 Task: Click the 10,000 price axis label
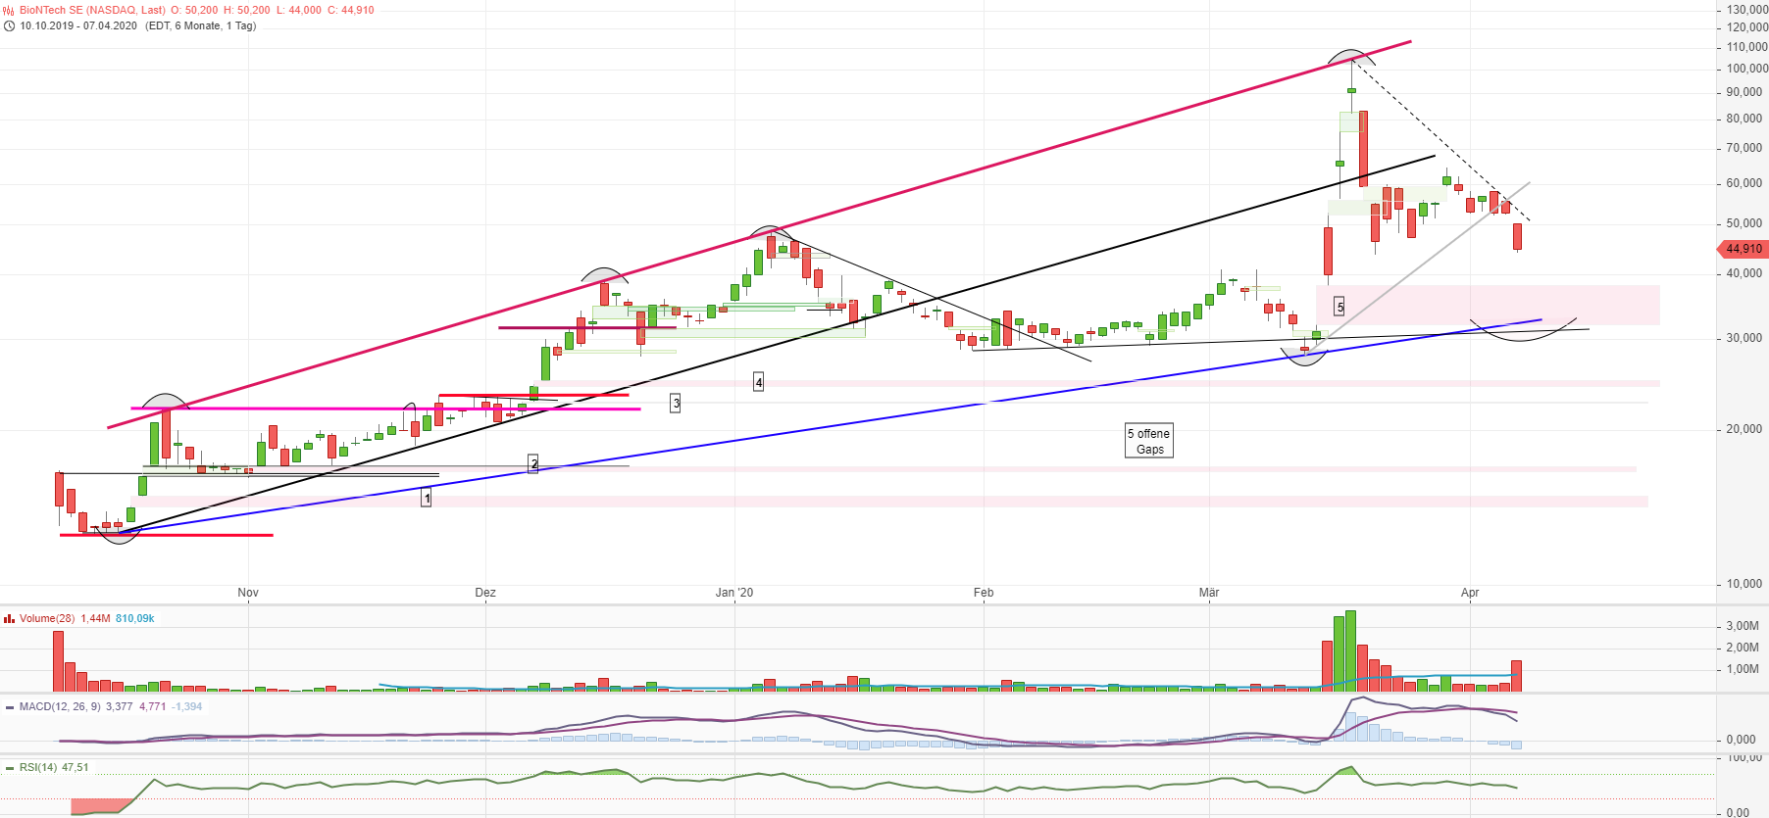click(x=1744, y=584)
